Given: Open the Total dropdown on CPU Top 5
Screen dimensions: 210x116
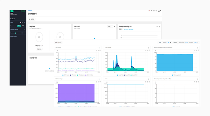Looking at the screenshot, I should (x=110, y=27).
